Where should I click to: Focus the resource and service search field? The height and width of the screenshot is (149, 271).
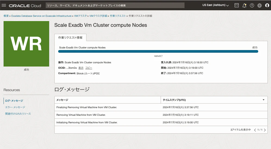pyautogui.click(x=115, y=5)
